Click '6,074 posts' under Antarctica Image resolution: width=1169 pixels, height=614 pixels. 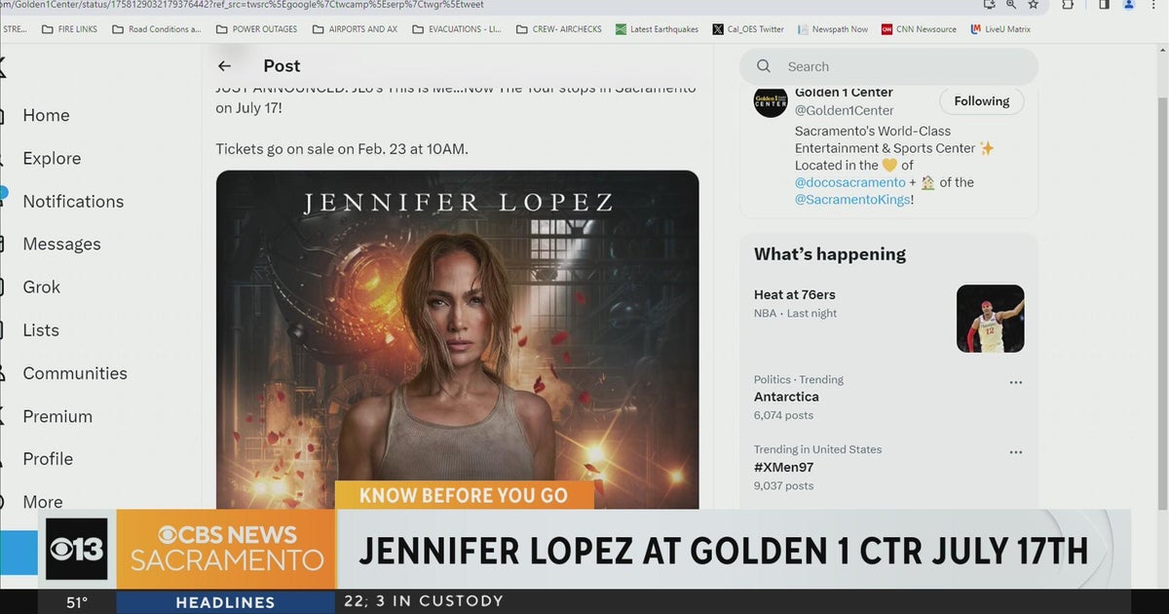(783, 415)
